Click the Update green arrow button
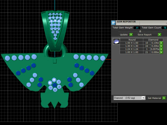This screenshot has height=125, width=167. pos(131,34)
